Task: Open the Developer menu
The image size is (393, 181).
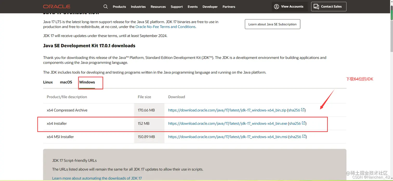Action: [210, 6]
